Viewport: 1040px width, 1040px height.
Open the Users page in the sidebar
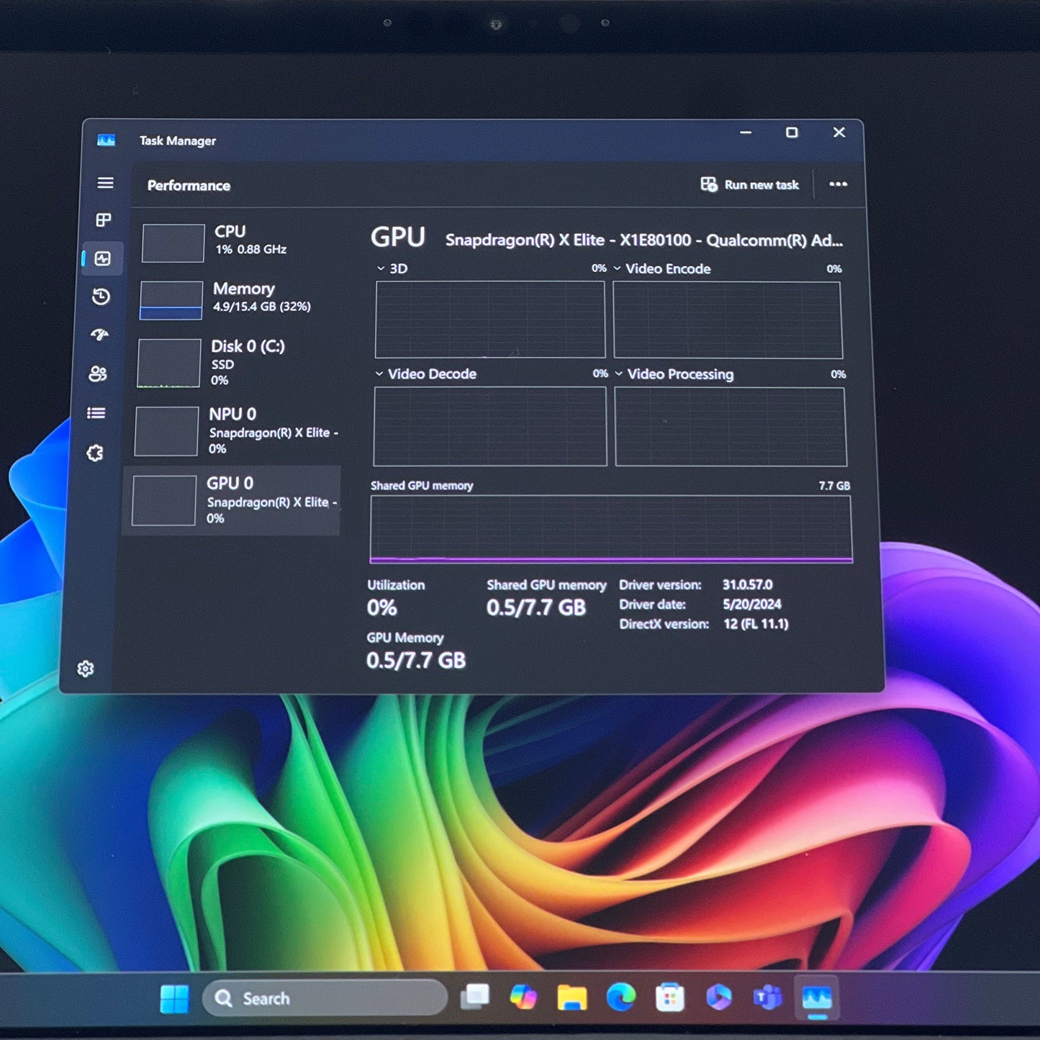point(98,374)
